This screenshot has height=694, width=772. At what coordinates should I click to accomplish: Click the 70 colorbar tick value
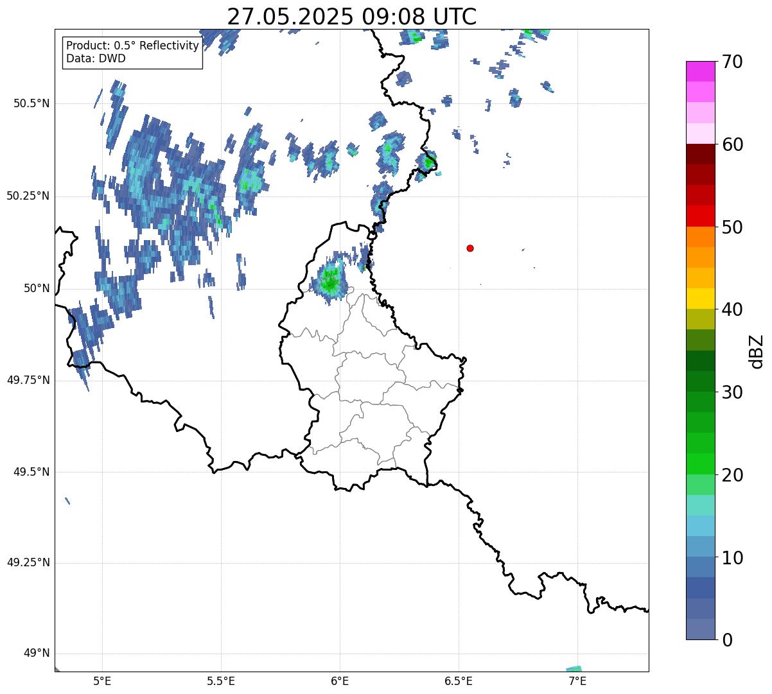(x=732, y=62)
